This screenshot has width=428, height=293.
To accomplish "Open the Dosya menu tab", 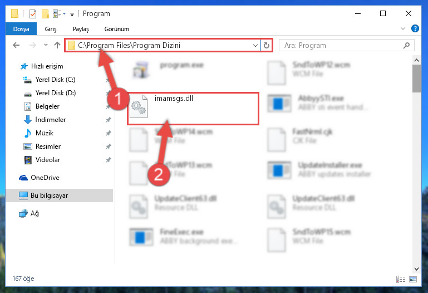I will [21, 29].
